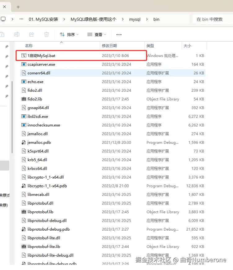This screenshot has width=233, height=270.
Task: Select the libcrypto-1_1-x64.dll file name
Action: click(46, 177)
